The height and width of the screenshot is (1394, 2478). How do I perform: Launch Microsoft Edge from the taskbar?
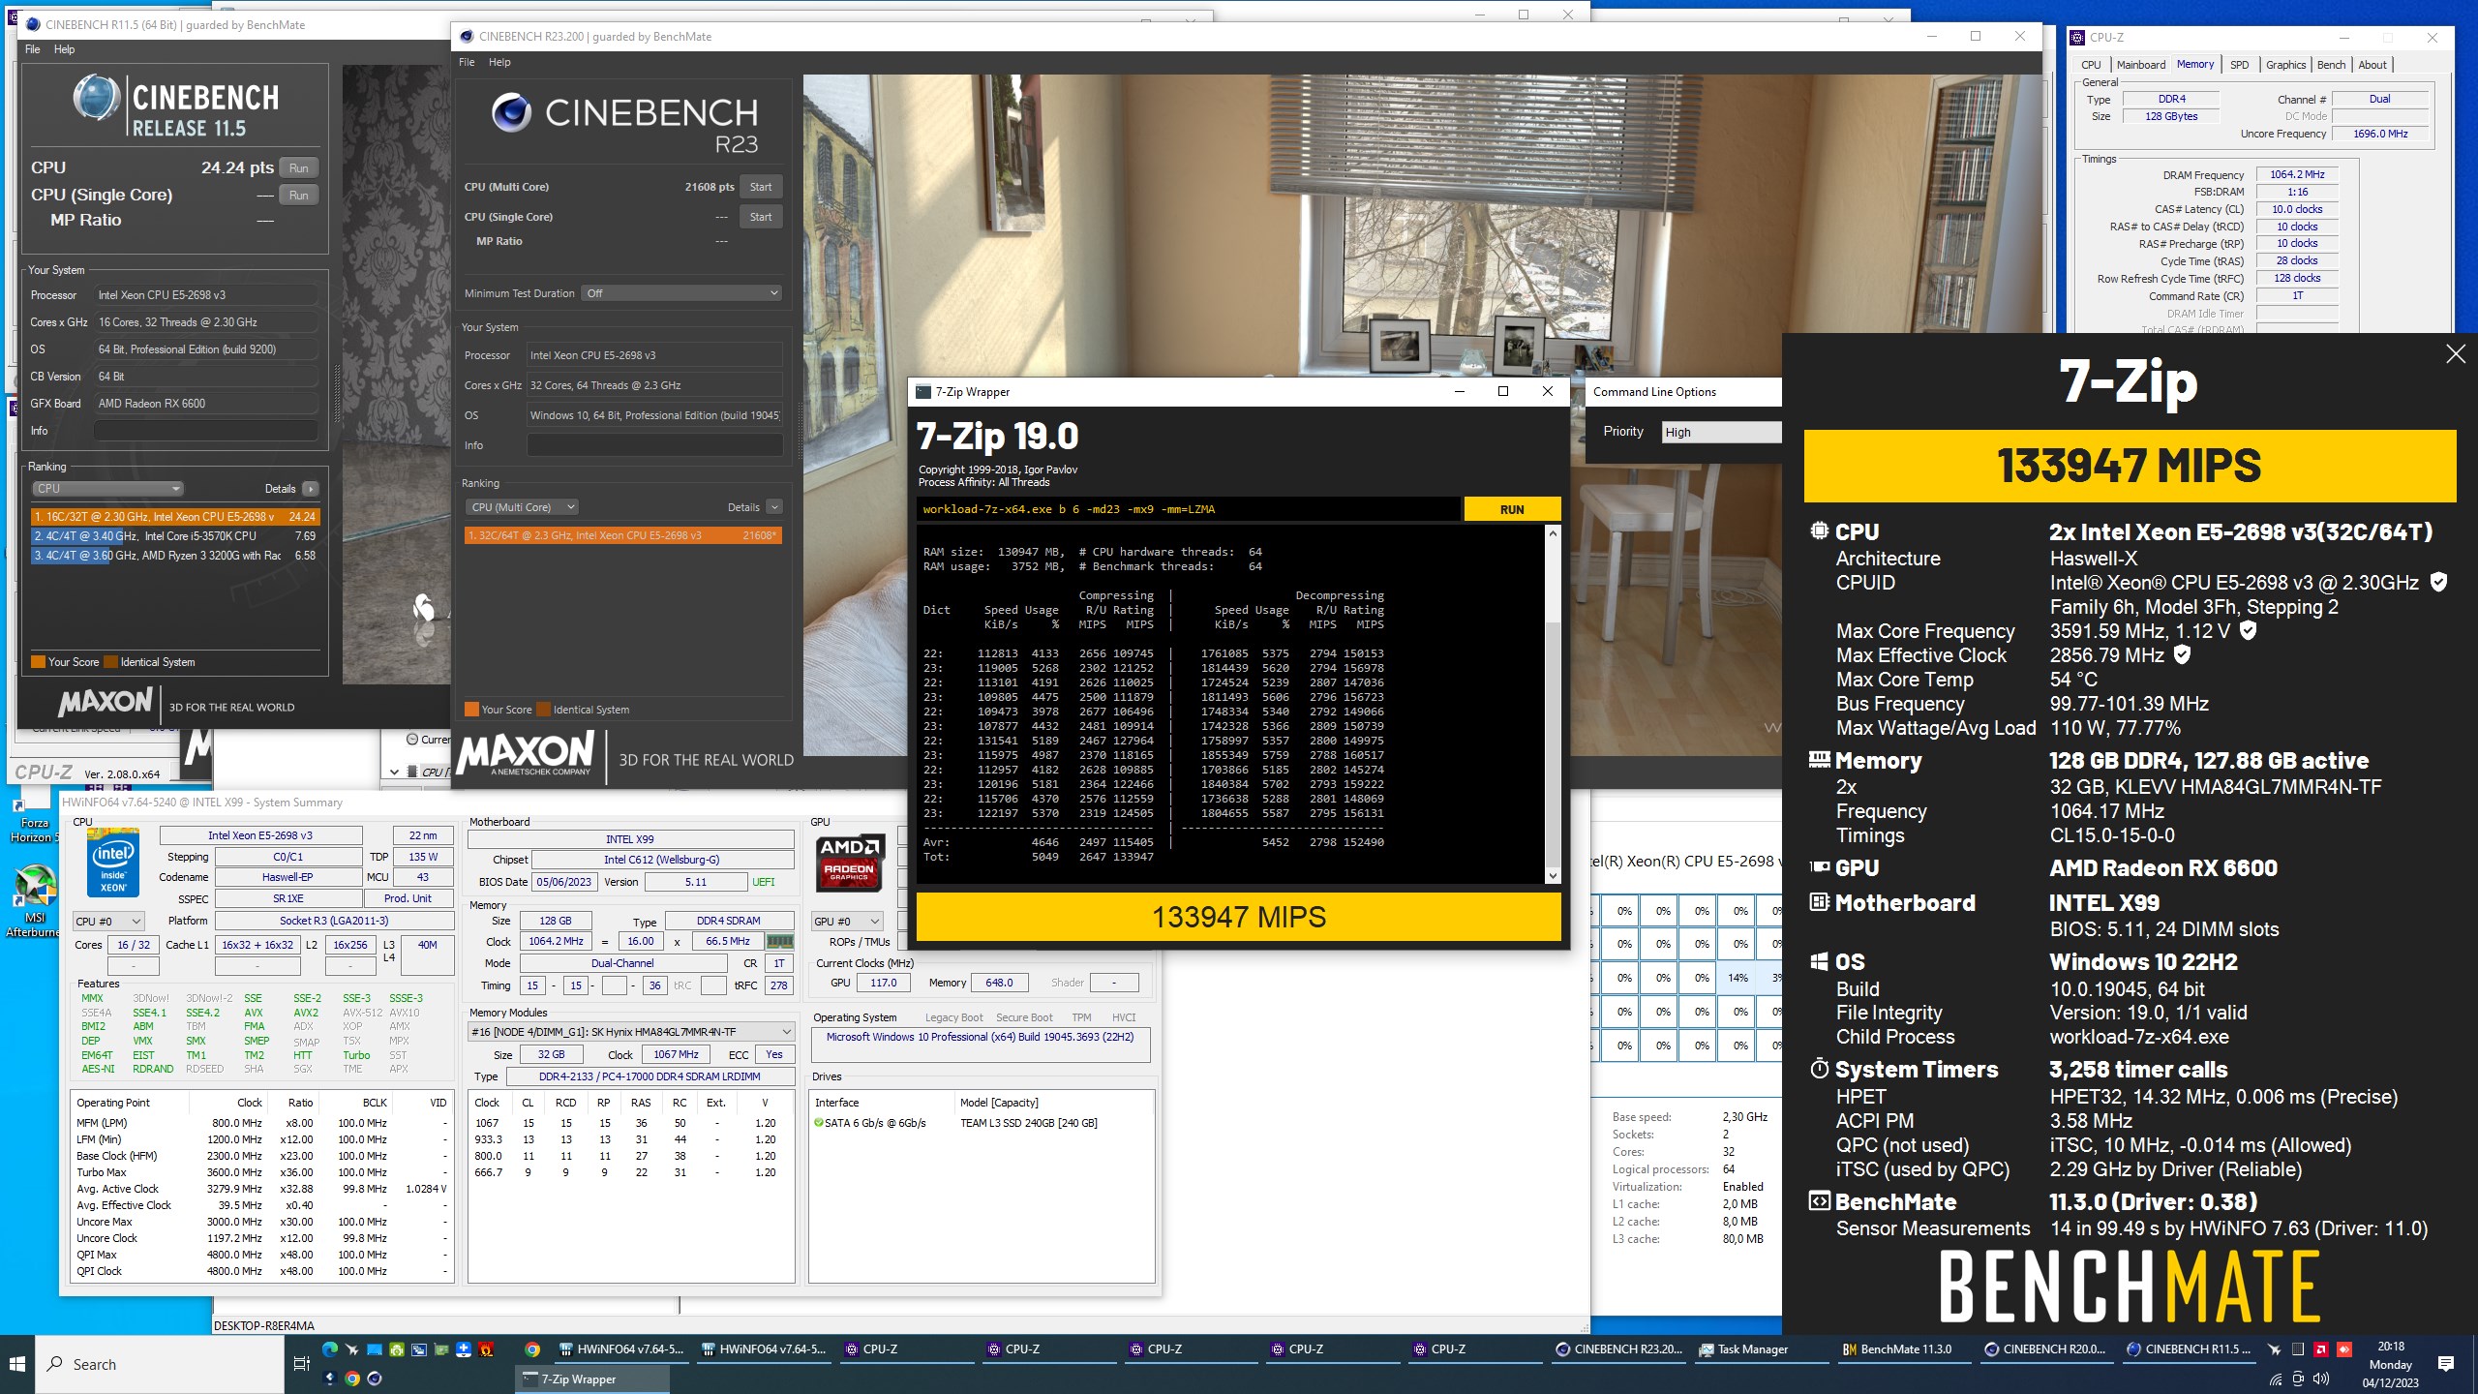(x=330, y=1349)
